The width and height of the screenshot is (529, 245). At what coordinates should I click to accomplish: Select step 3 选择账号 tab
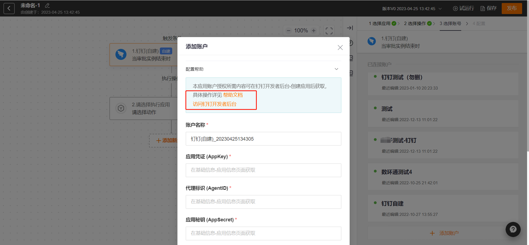(x=450, y=24)
